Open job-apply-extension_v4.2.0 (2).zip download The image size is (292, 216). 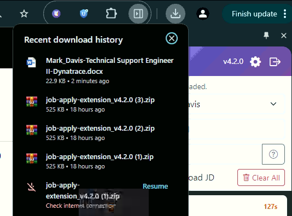(101, 133)
